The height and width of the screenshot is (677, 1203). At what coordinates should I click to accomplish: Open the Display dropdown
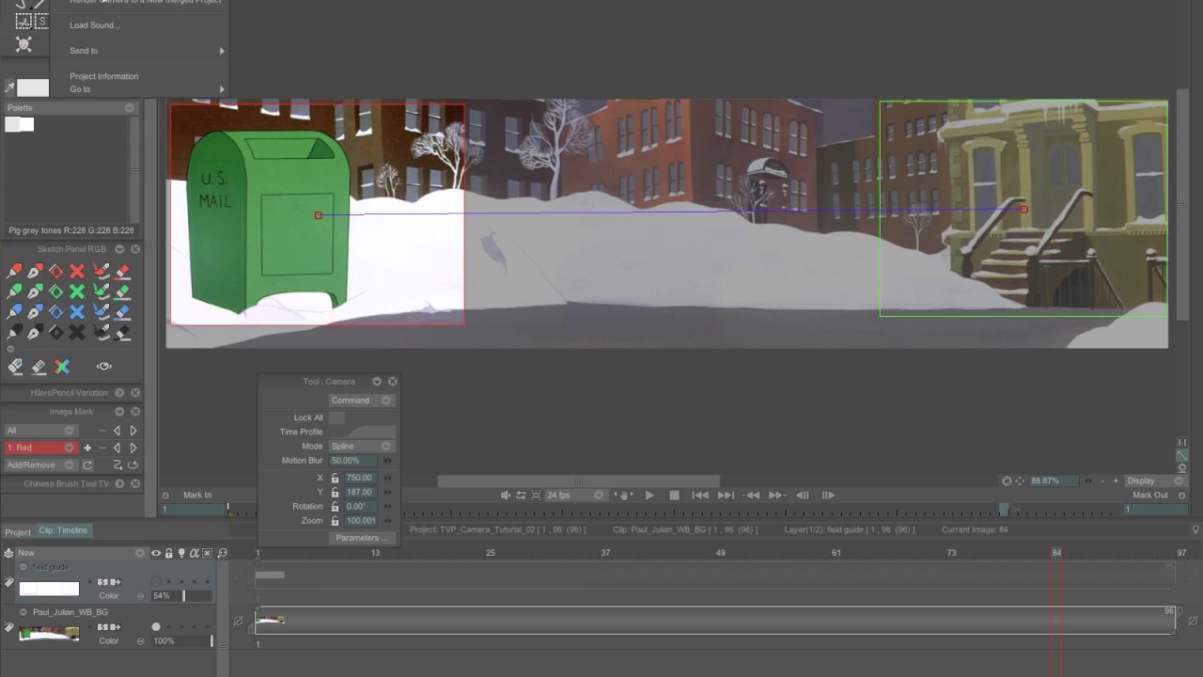(x=1155, y=480)
